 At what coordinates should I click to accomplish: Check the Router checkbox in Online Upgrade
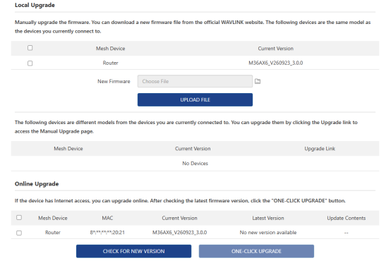tap(19, 233)
